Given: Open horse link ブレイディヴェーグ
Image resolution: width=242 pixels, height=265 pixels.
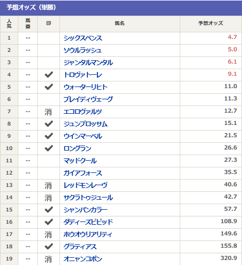Looking at the screenshot, I should click(88, 99).
